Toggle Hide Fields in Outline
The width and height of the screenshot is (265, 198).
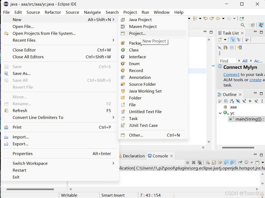238,101
